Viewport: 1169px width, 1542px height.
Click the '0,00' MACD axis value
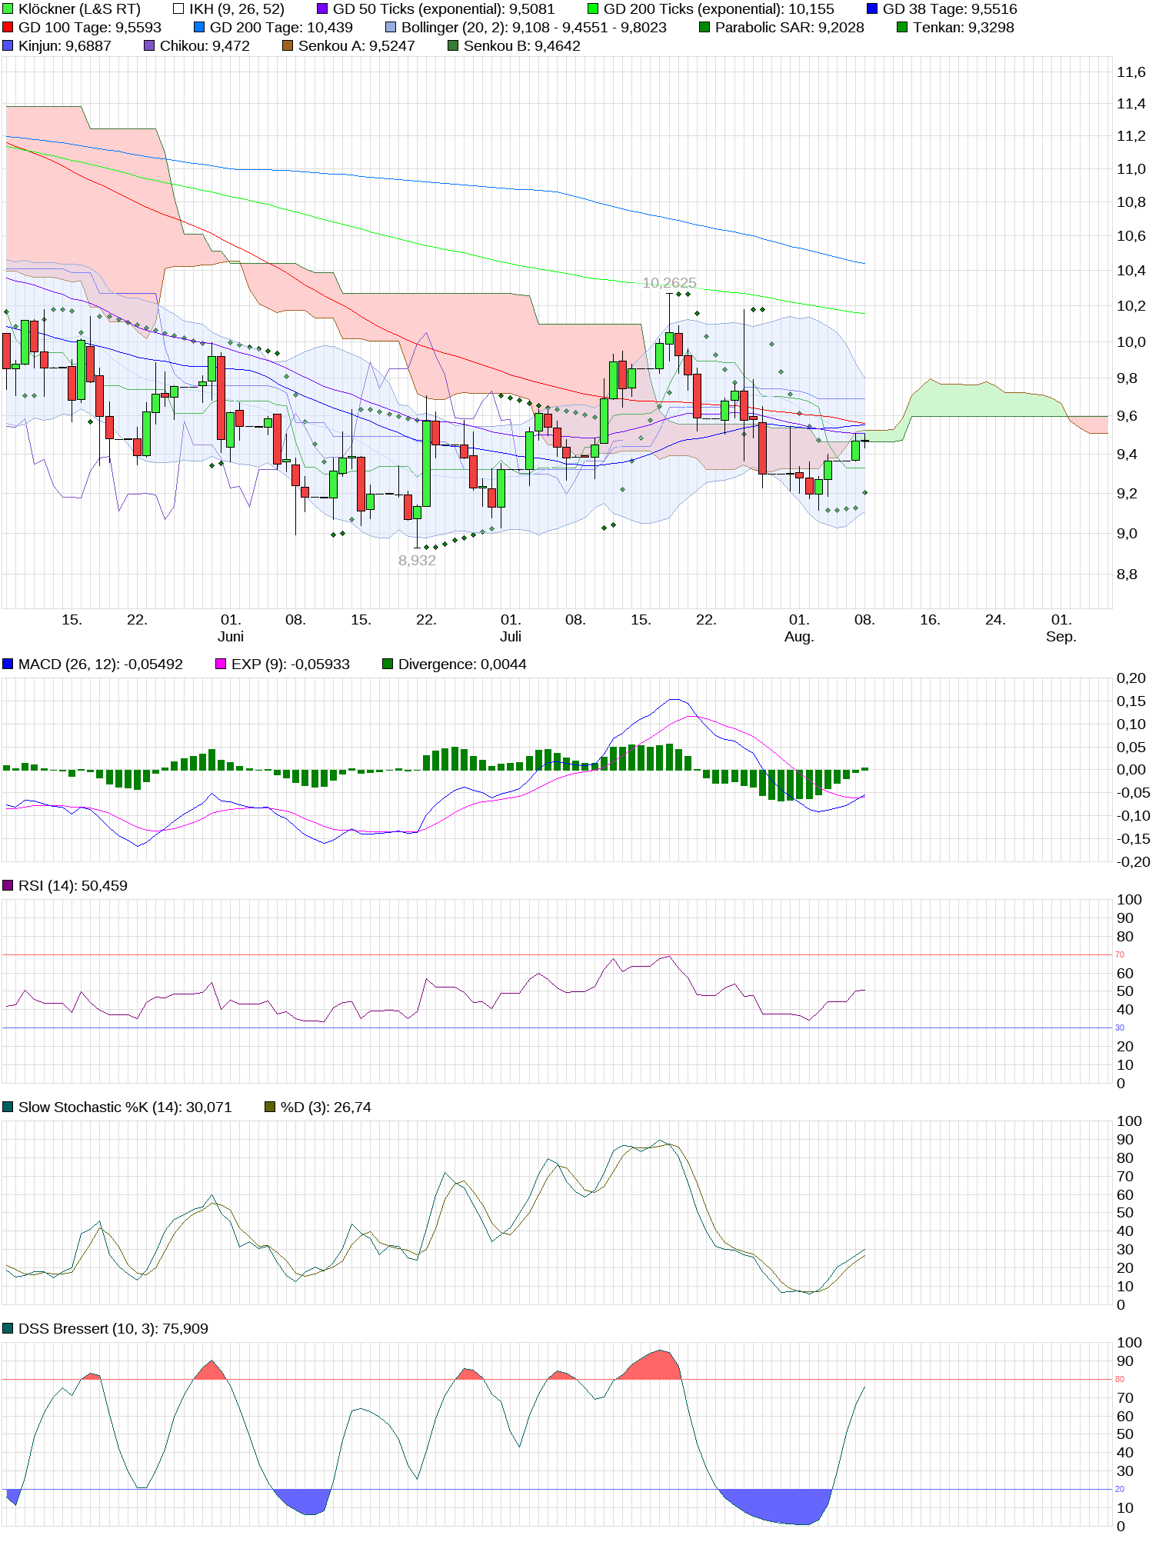(x=1131, y=770)
